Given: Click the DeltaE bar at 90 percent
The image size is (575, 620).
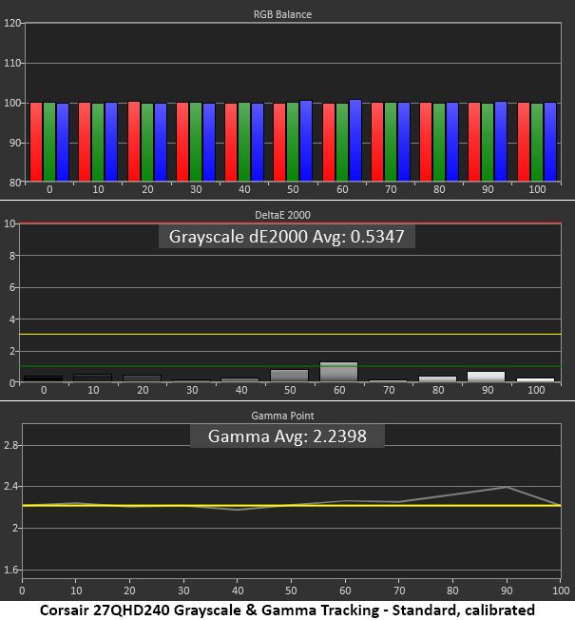Looking at the screenshot, I should point(486,377).
